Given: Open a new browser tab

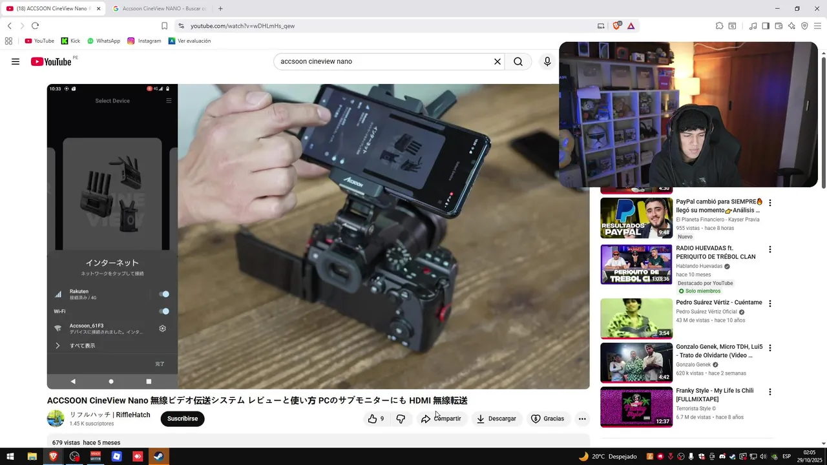Looking at the screenshot, I should point(220,8).
